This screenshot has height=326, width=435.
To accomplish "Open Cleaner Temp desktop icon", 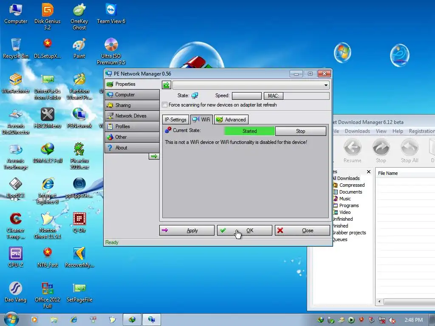I will pos(16,226).
